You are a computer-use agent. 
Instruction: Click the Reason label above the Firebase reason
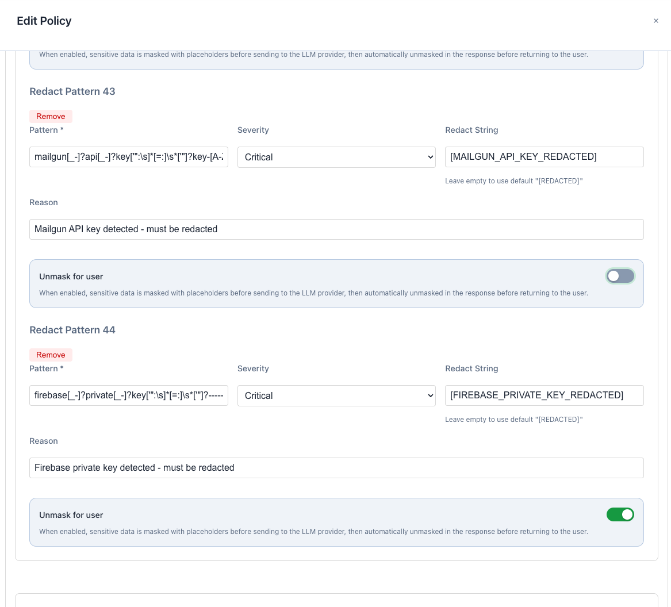click(x=44, y=441)
